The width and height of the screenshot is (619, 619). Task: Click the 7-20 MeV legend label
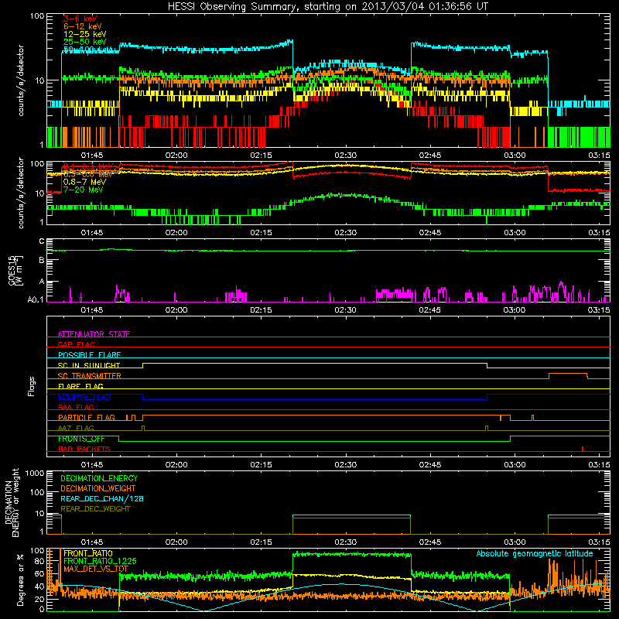(84, 190)
